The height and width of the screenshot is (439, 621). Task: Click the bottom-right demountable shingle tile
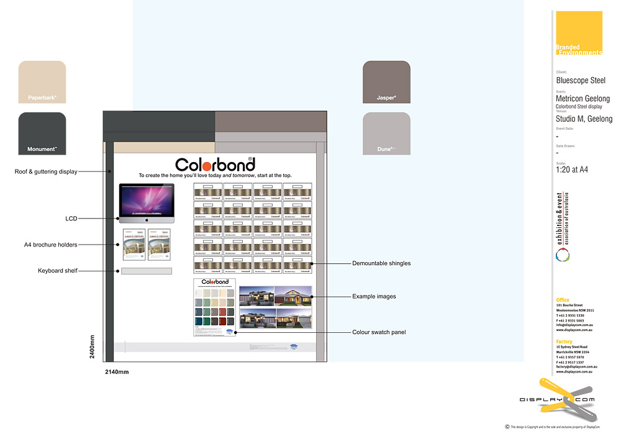pos(297,265)
